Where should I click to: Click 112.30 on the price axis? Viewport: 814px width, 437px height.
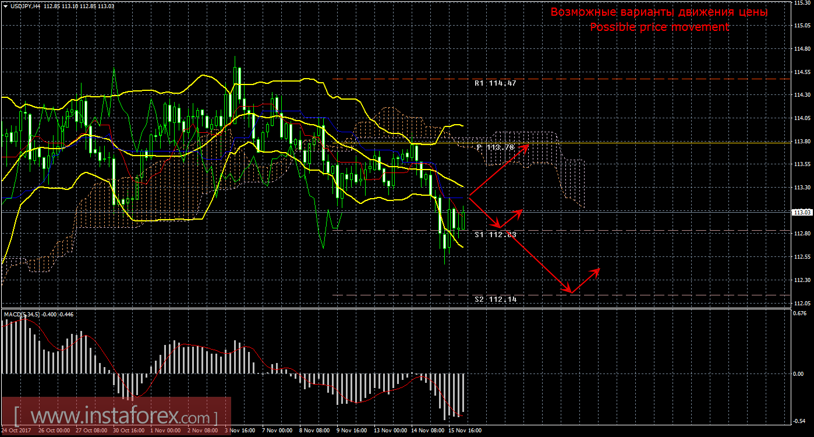point(802,280)
